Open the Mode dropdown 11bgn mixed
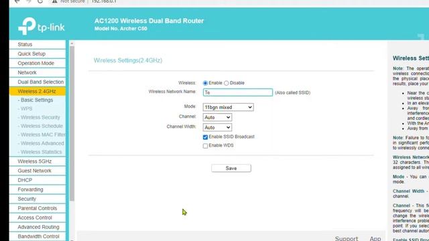 228,107
